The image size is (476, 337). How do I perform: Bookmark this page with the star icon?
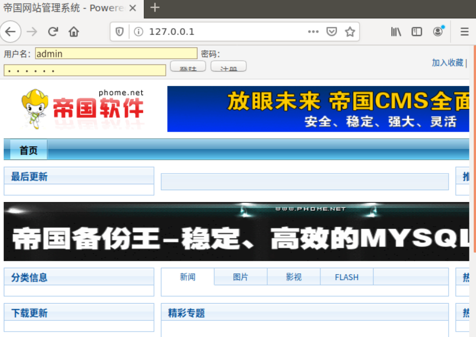pos(351,32)
